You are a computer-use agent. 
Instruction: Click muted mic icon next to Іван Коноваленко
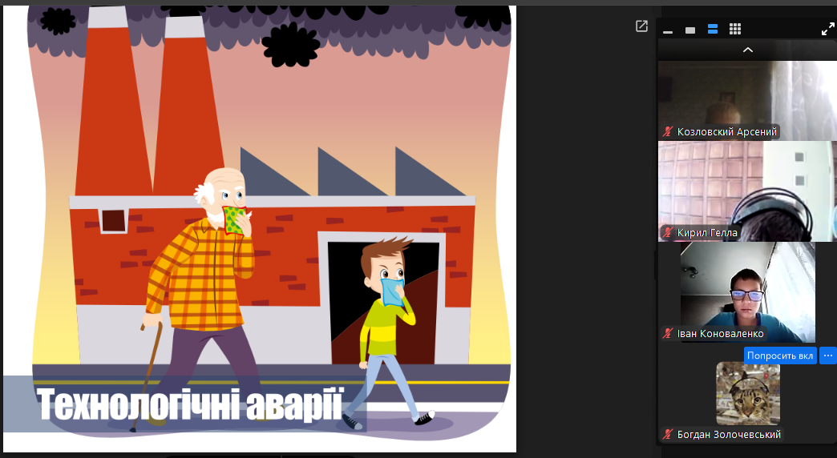tap(668, 333)
